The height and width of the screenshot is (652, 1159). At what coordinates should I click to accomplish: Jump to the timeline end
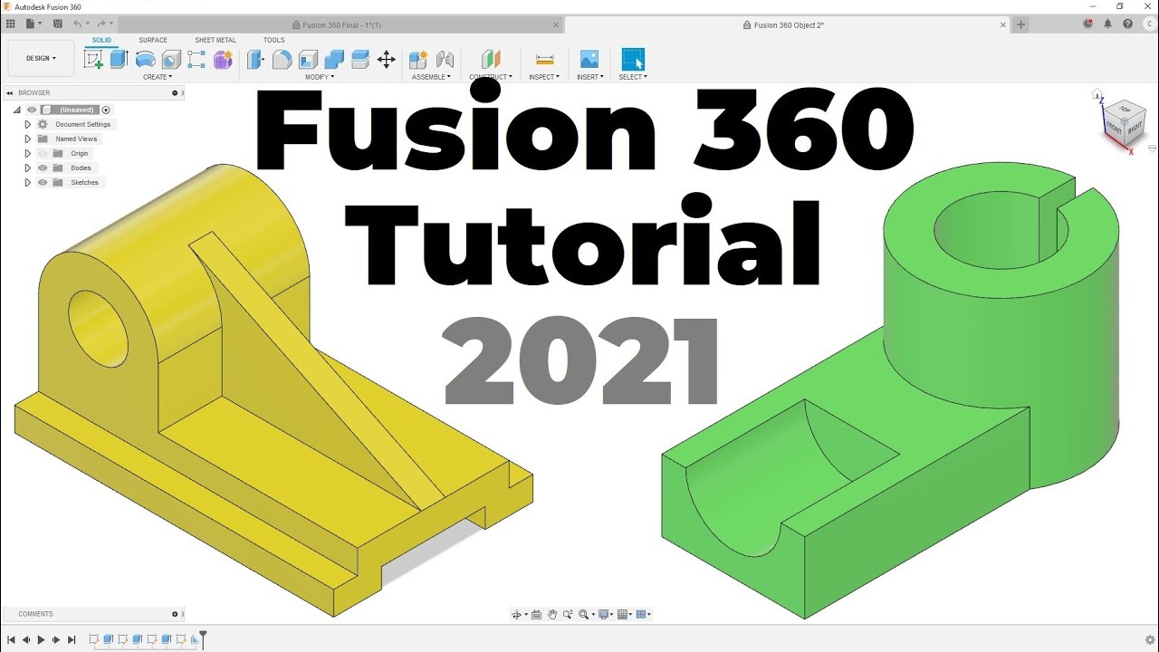pyautogui.click(x=72, y=639)
